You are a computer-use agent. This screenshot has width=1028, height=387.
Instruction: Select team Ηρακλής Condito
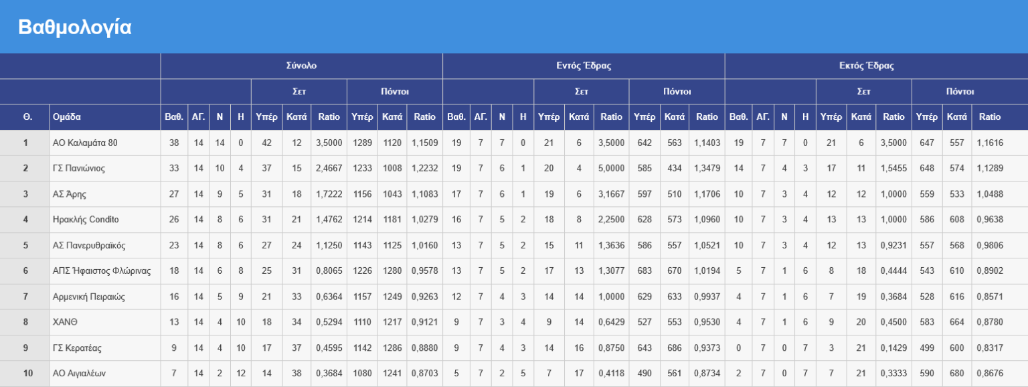(x=86, y=220)
